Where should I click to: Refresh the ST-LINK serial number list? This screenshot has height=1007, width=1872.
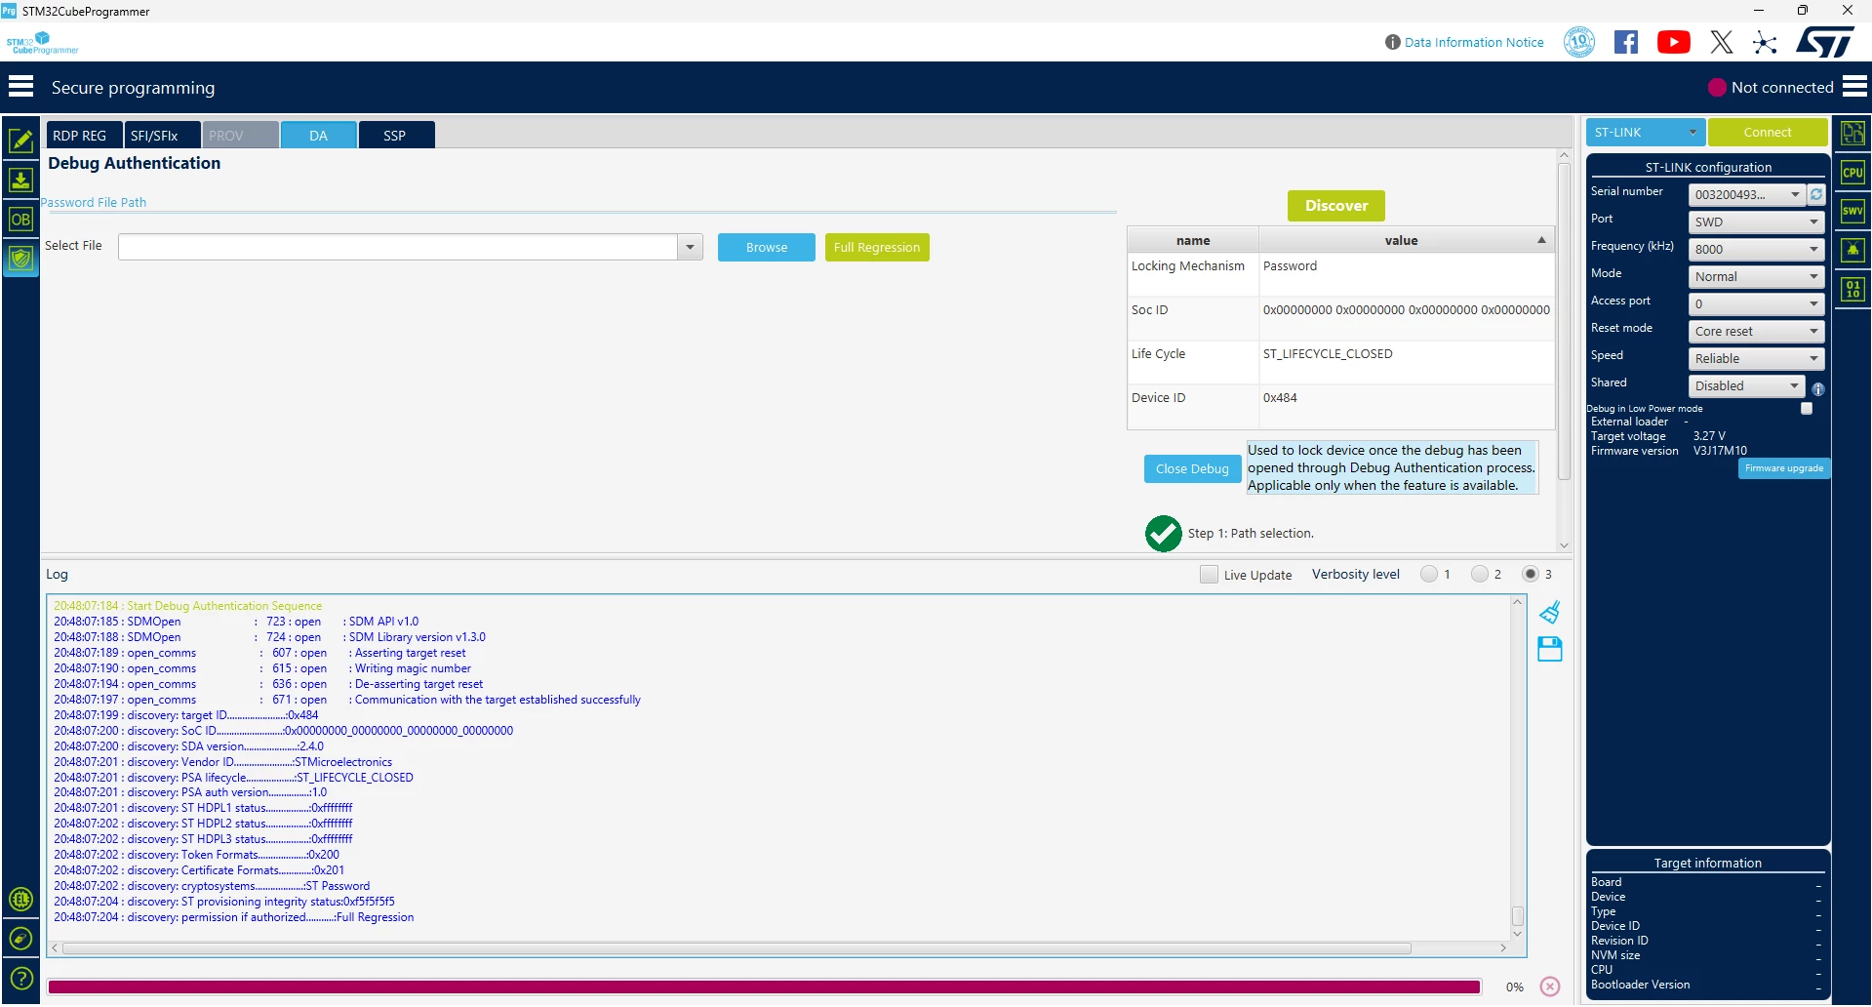click(1816, 194)
